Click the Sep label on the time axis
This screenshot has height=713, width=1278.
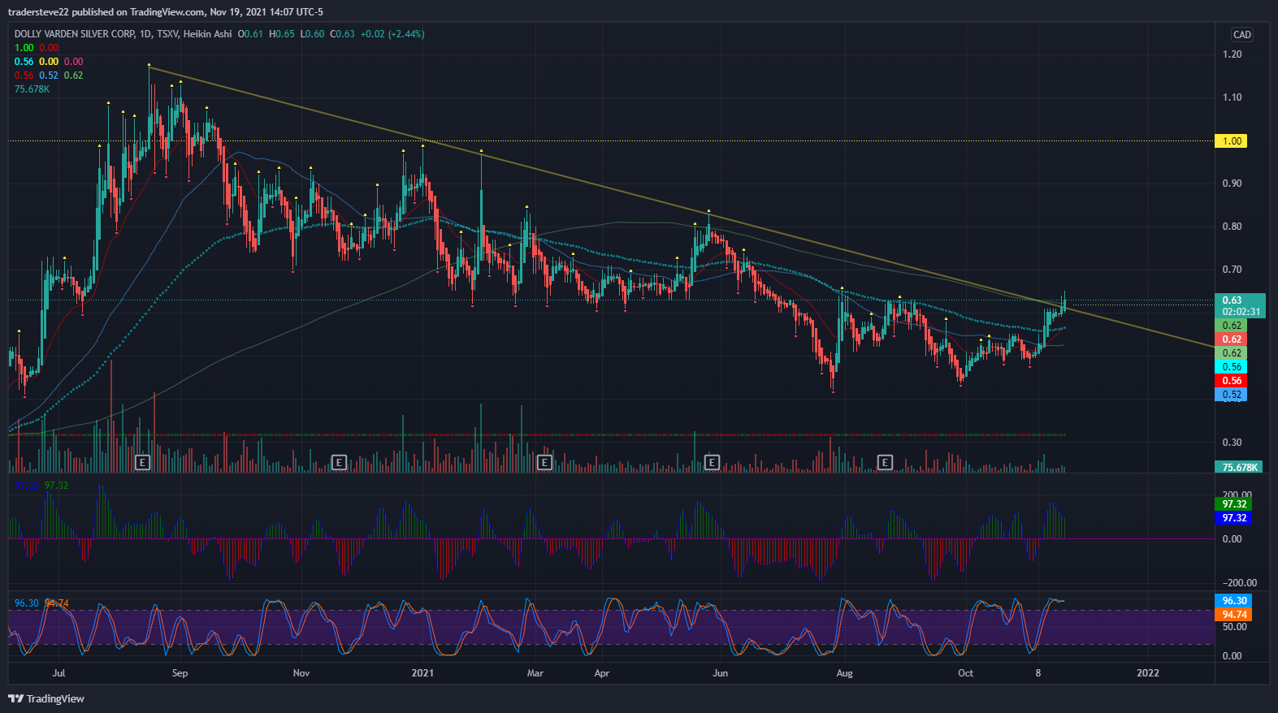click(x=180, y=673)
